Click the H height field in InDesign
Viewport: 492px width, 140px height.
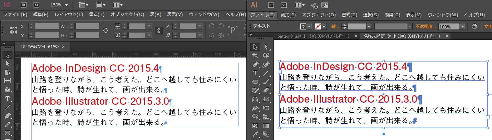coord(87,35)
